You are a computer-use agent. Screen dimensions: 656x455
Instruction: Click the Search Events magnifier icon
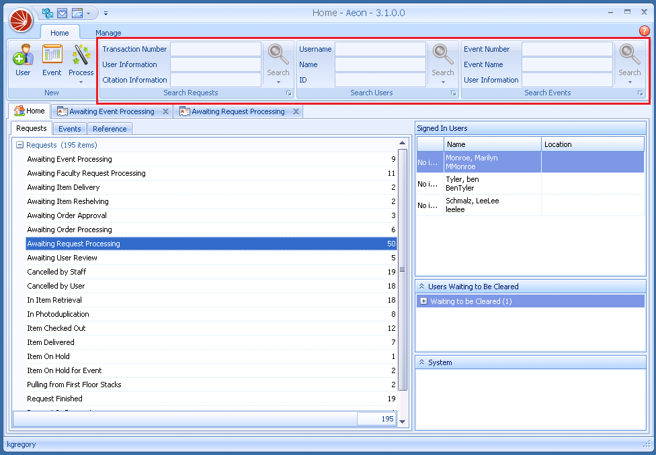pos(629,54)
